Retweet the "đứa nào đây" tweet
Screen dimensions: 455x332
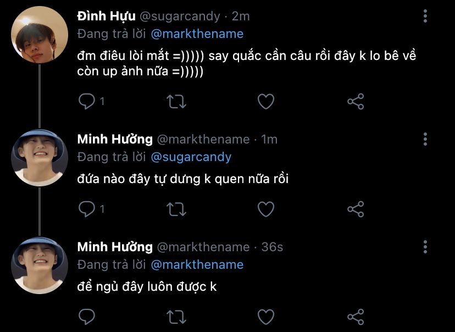pos(176,209)
